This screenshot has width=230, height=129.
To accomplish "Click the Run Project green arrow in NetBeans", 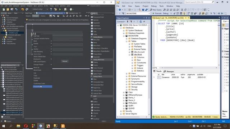I will point(60,9).
